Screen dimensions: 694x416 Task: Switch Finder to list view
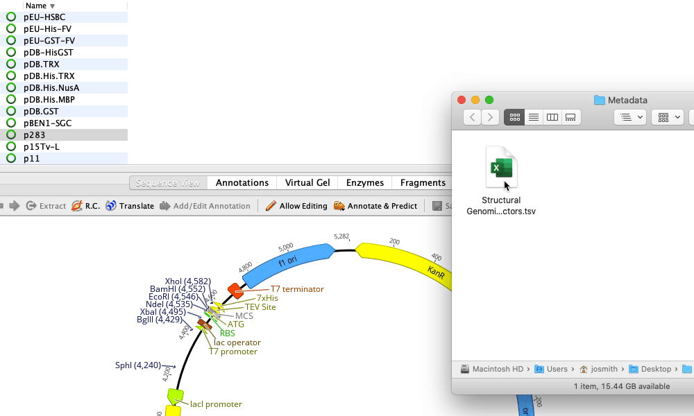pyautogui.click(x=534, y=117)
